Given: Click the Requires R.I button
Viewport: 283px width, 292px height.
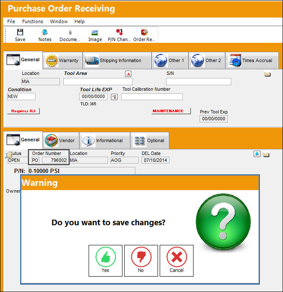Looking at the screenshot, I should (x=24, y=111).
